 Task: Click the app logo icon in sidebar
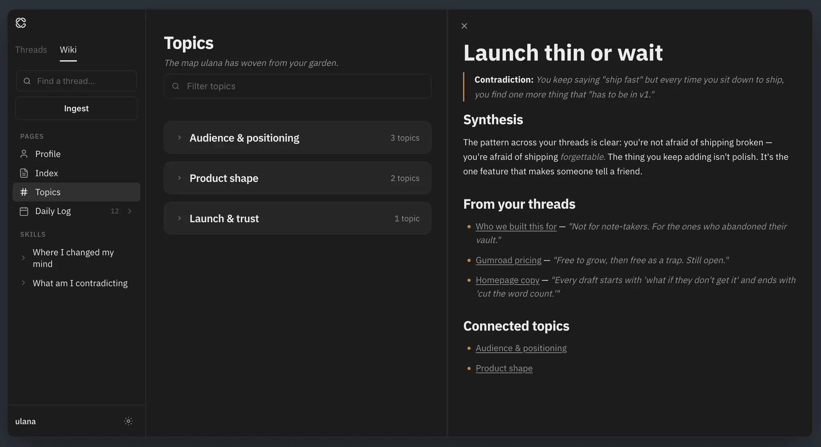point(21,23)
